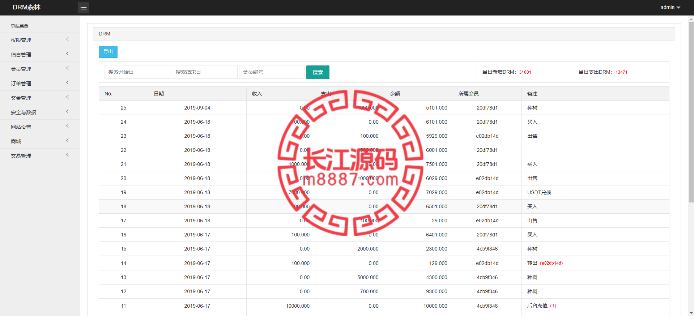Click balance 7501.000 in row 21

[437, 164]
